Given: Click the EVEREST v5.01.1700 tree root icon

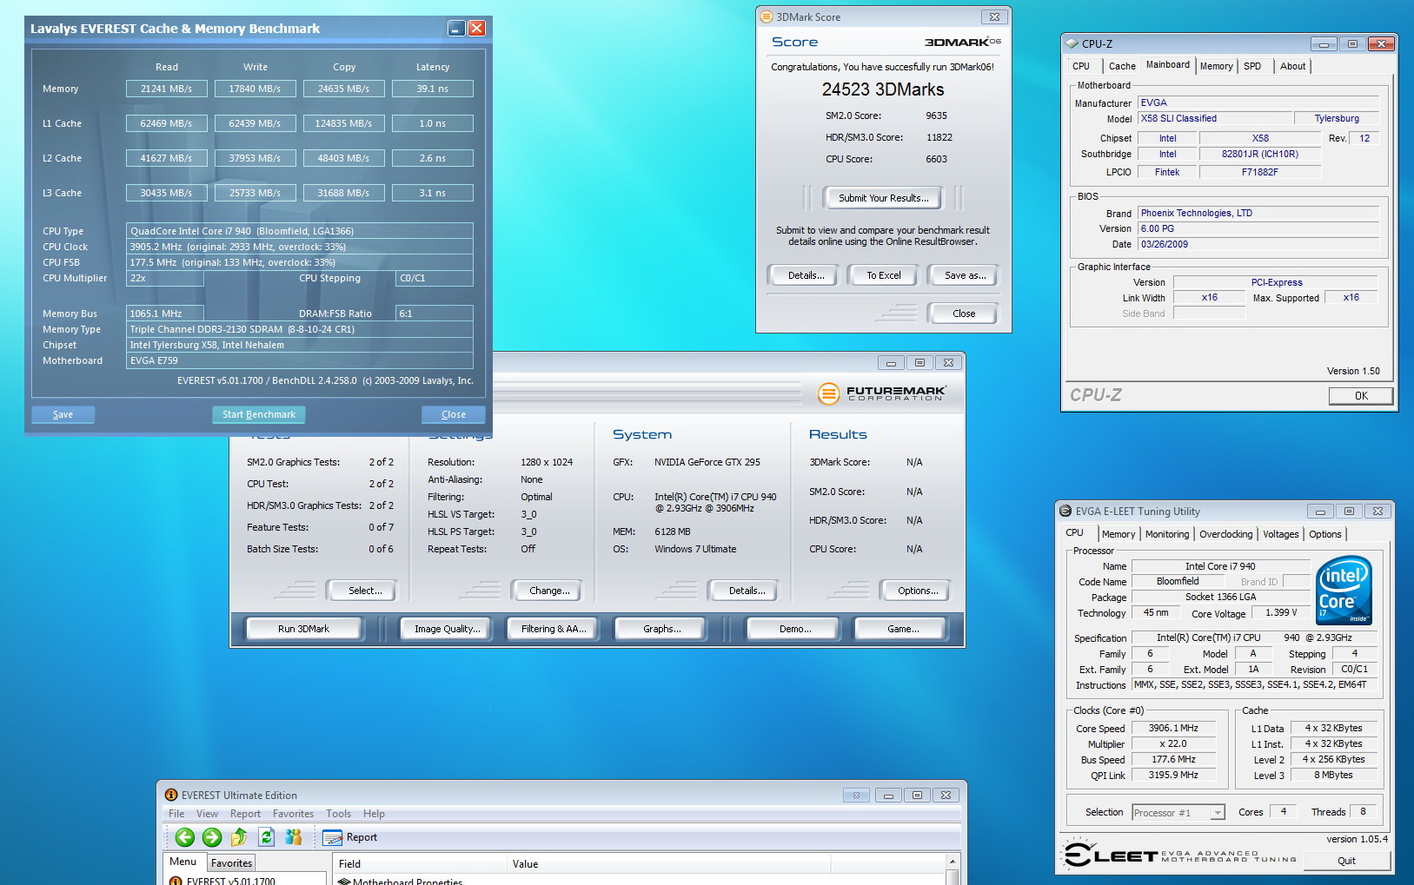Looking at the screenshot, I should [x=176, y=881].
